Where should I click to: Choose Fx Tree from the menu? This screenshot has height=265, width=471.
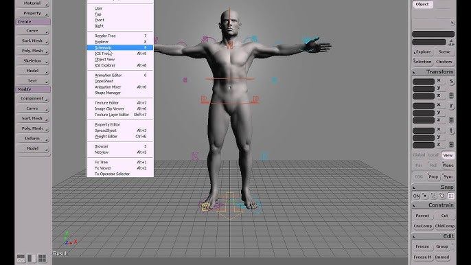120,162
